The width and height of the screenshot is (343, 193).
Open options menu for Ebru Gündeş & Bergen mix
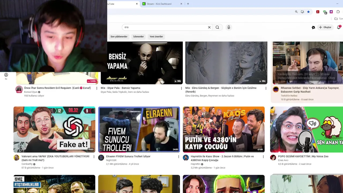point(266,88)
